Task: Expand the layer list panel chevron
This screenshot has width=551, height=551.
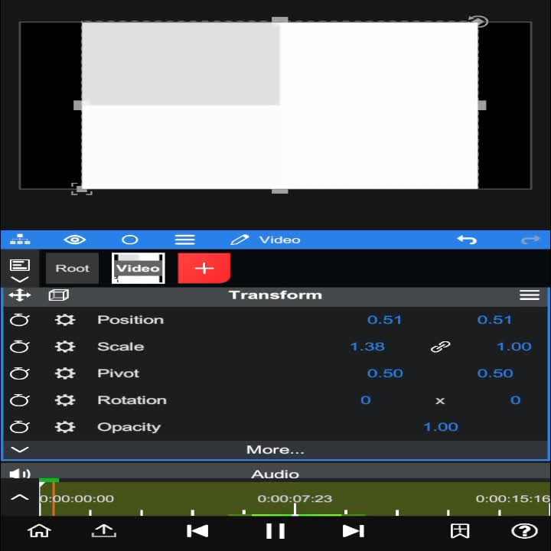Action: [20, 280]
